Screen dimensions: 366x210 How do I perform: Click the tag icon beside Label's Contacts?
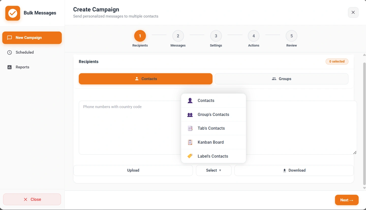190,156
